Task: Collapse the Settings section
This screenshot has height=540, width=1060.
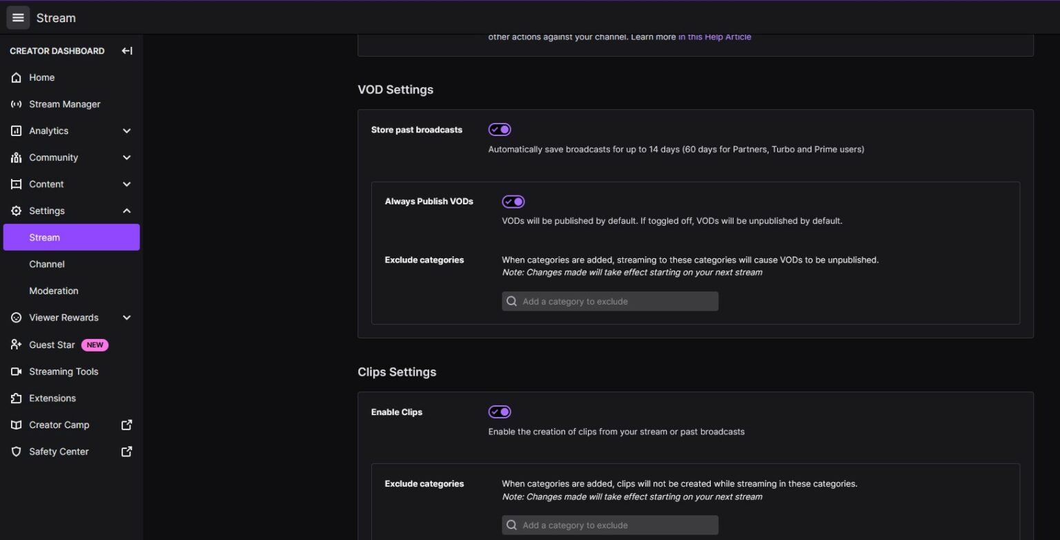Action: pyautogui.click(x=126, y=211)
